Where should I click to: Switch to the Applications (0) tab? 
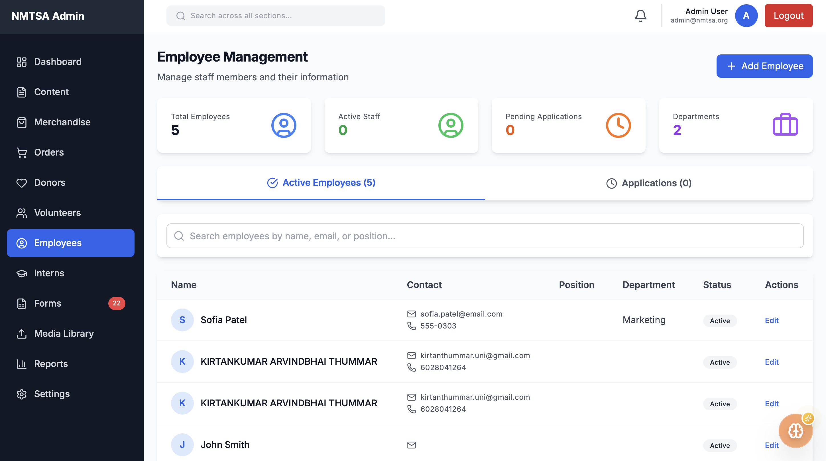(649, 183)
